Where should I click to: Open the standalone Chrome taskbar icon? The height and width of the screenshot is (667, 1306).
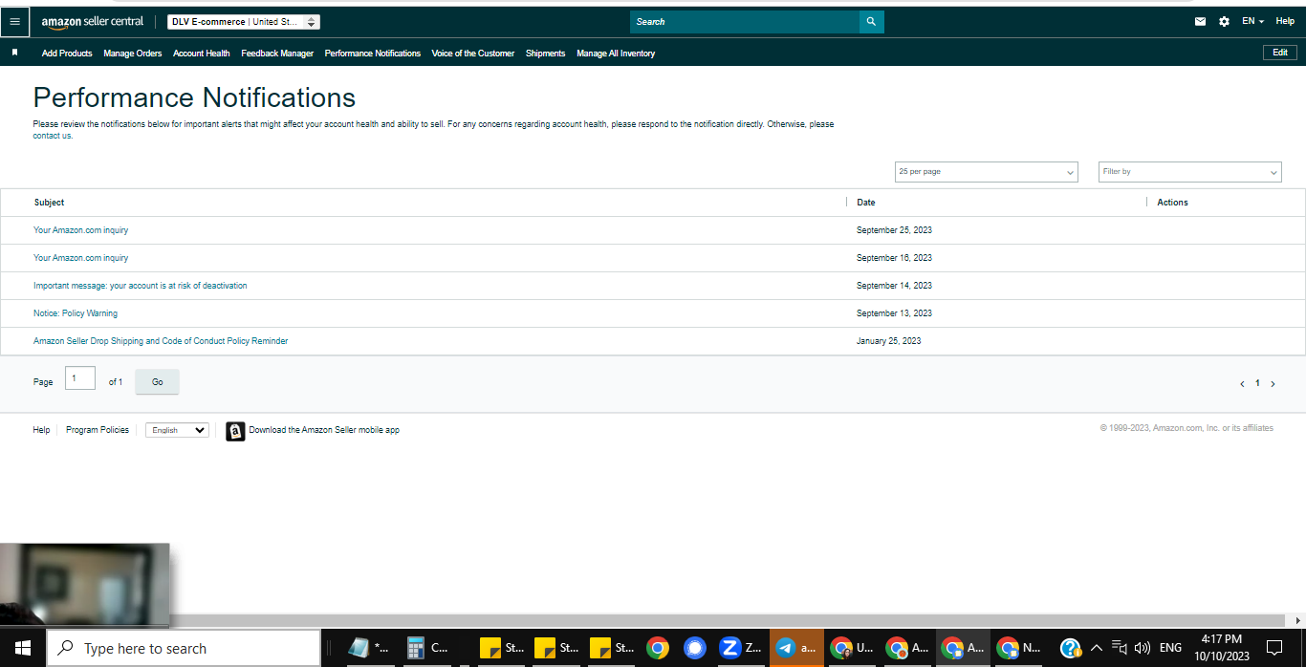click(657, 648)
